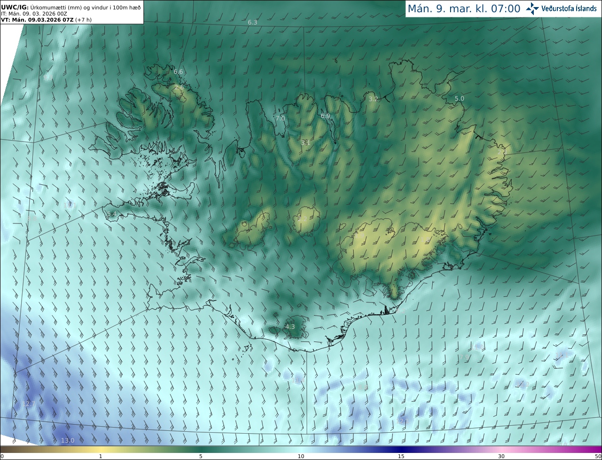Select the Mán. 9. mar. kl. 07:00 date header

click(464, 8)
